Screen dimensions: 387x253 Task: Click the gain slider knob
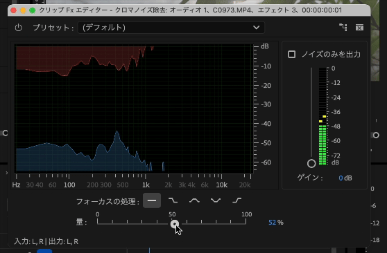(311, 163)
